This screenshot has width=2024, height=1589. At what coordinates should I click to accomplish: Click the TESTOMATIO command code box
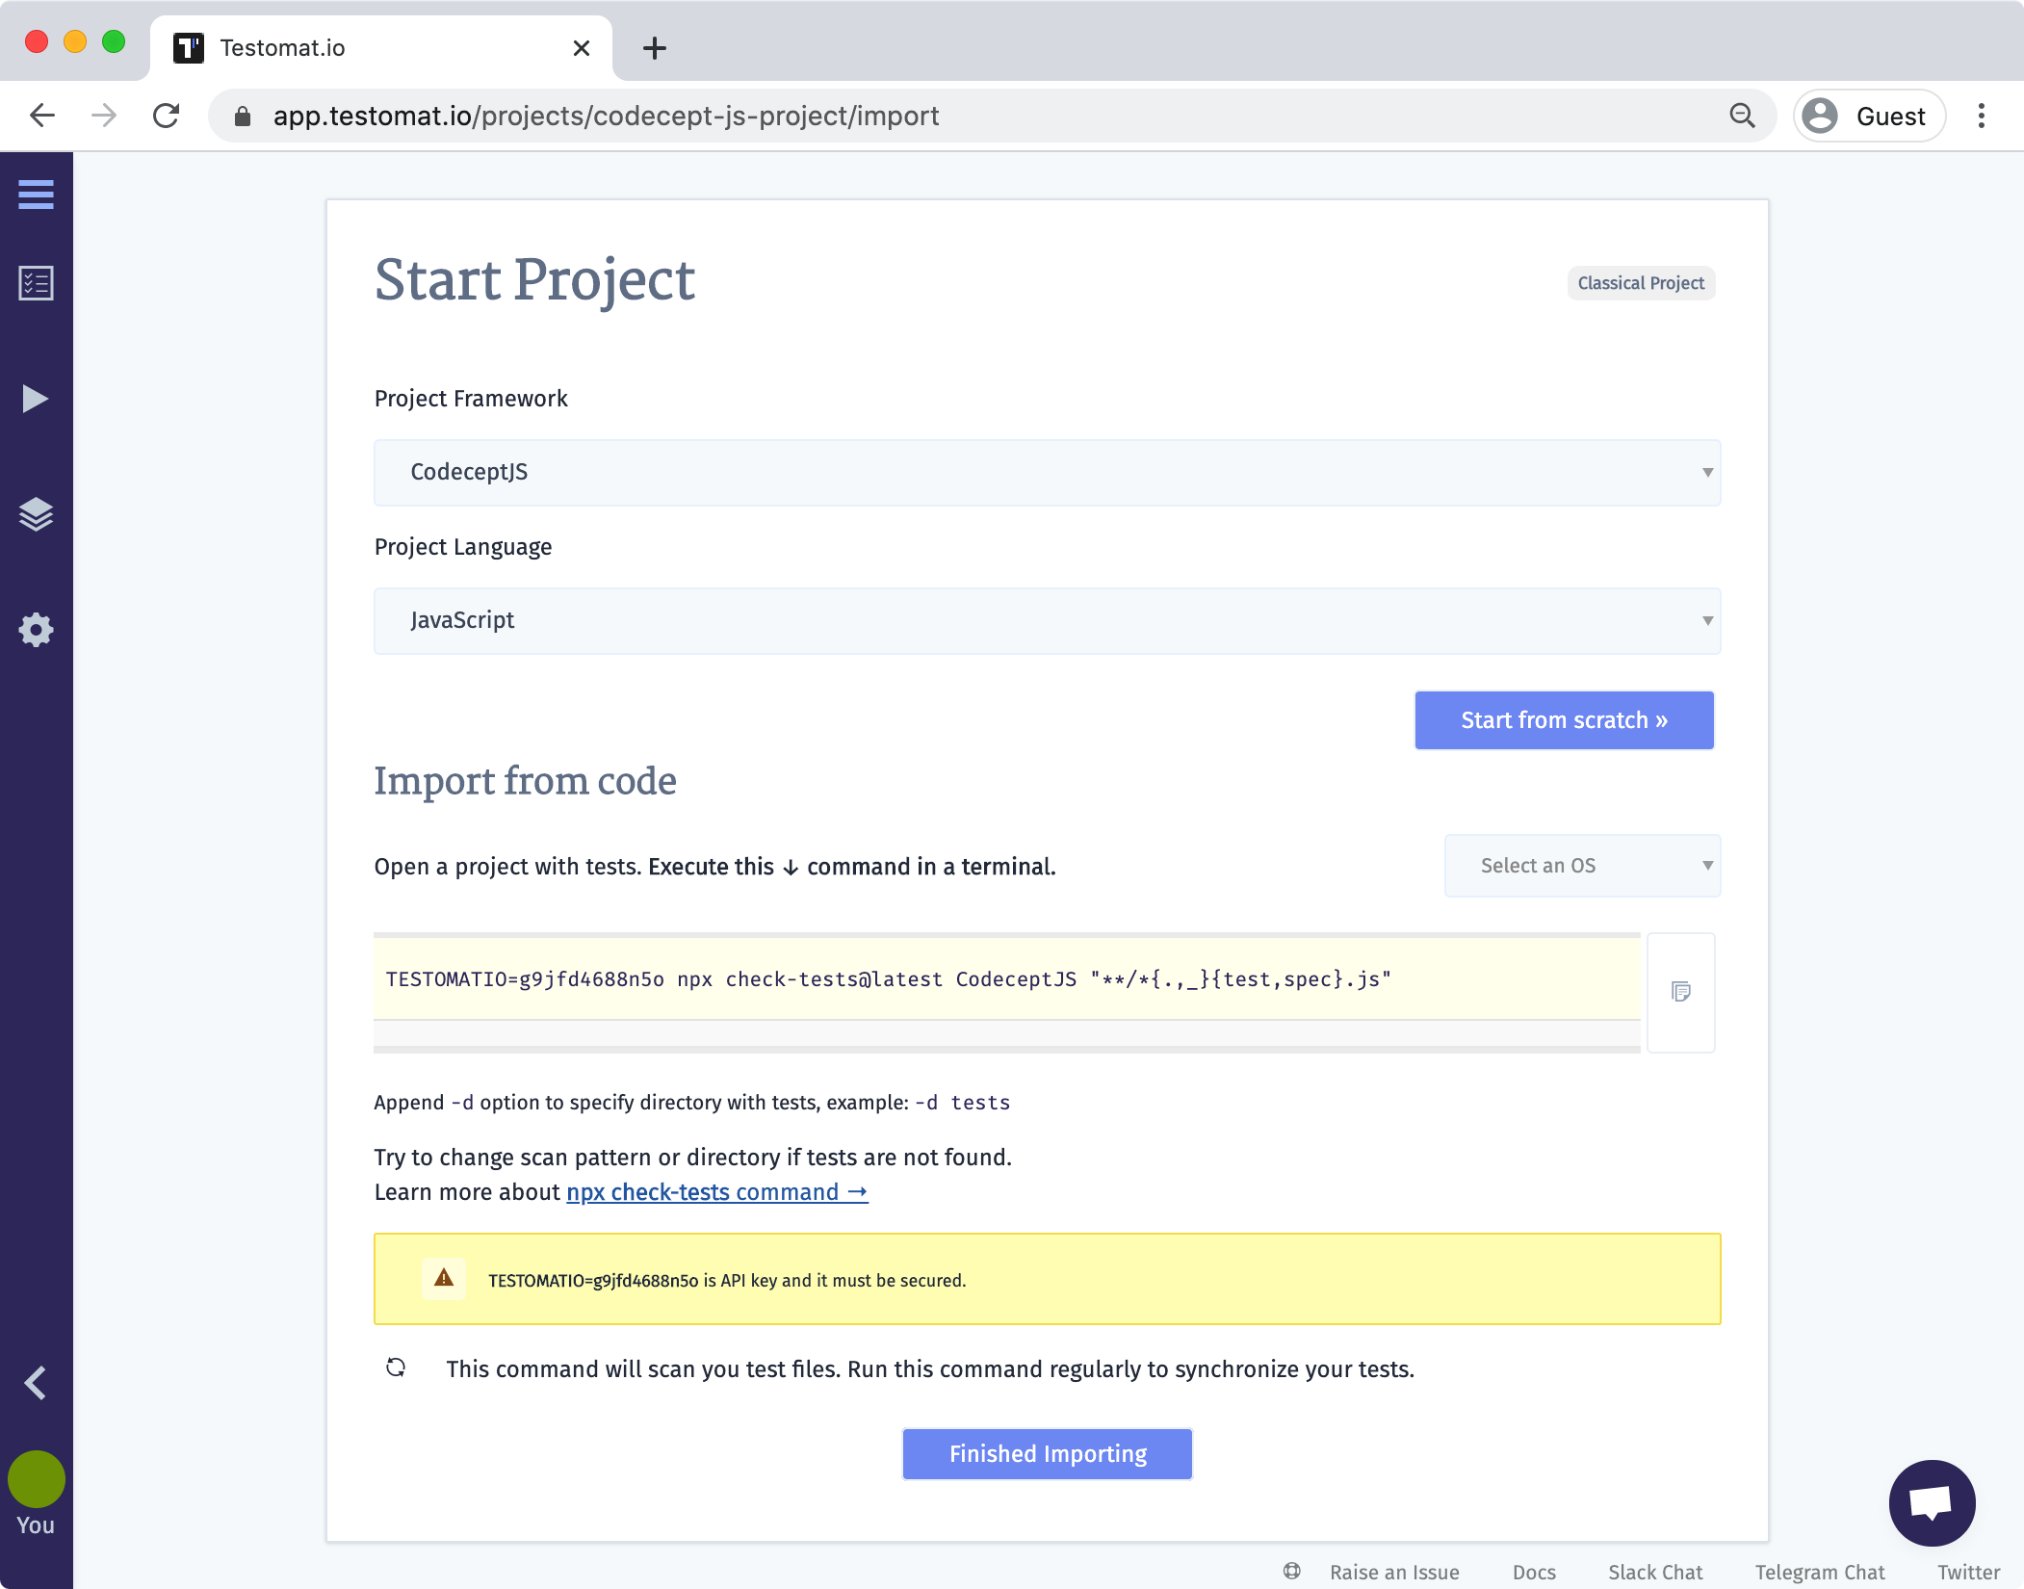click(1007, 978)
